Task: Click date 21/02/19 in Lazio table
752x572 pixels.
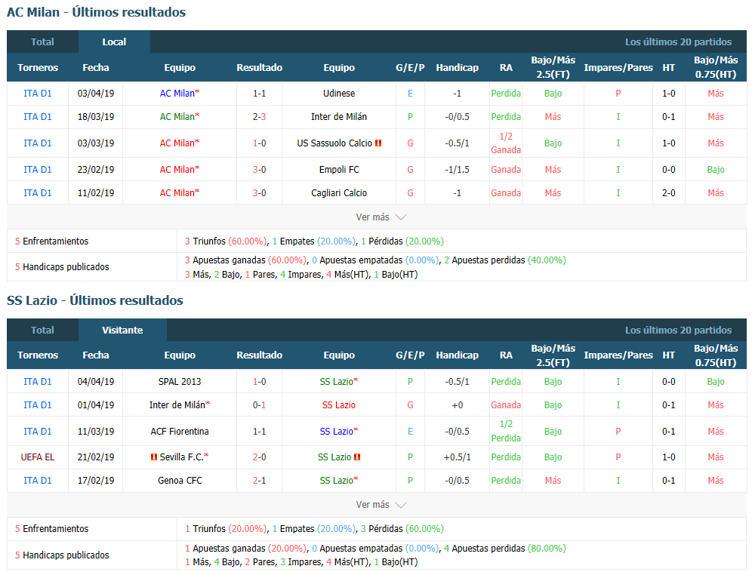Action: click(96, 457)
